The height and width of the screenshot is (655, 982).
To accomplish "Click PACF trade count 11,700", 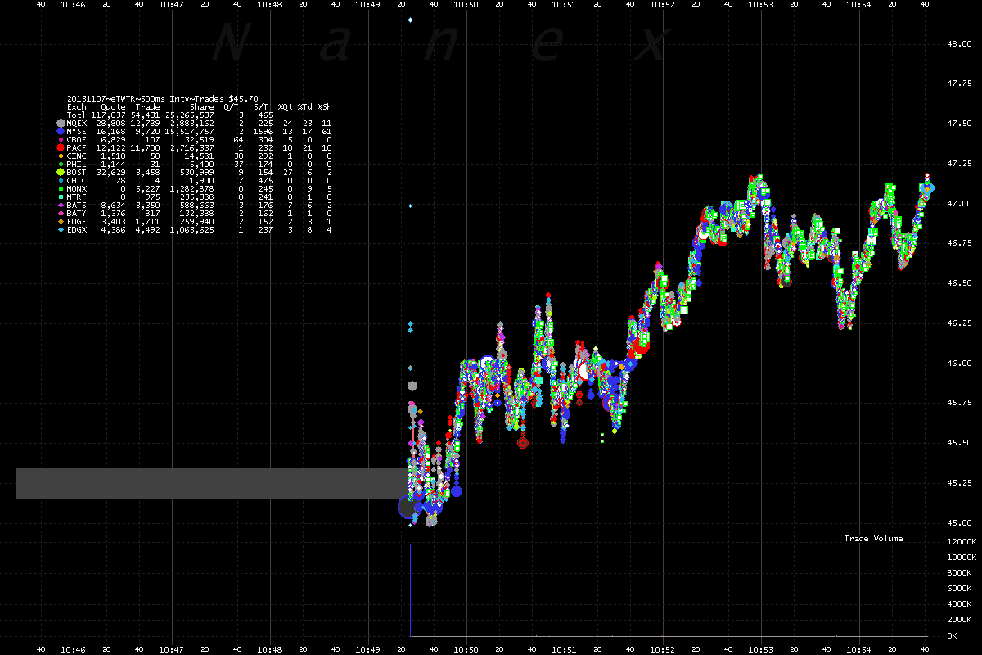I will click(146, 147).
